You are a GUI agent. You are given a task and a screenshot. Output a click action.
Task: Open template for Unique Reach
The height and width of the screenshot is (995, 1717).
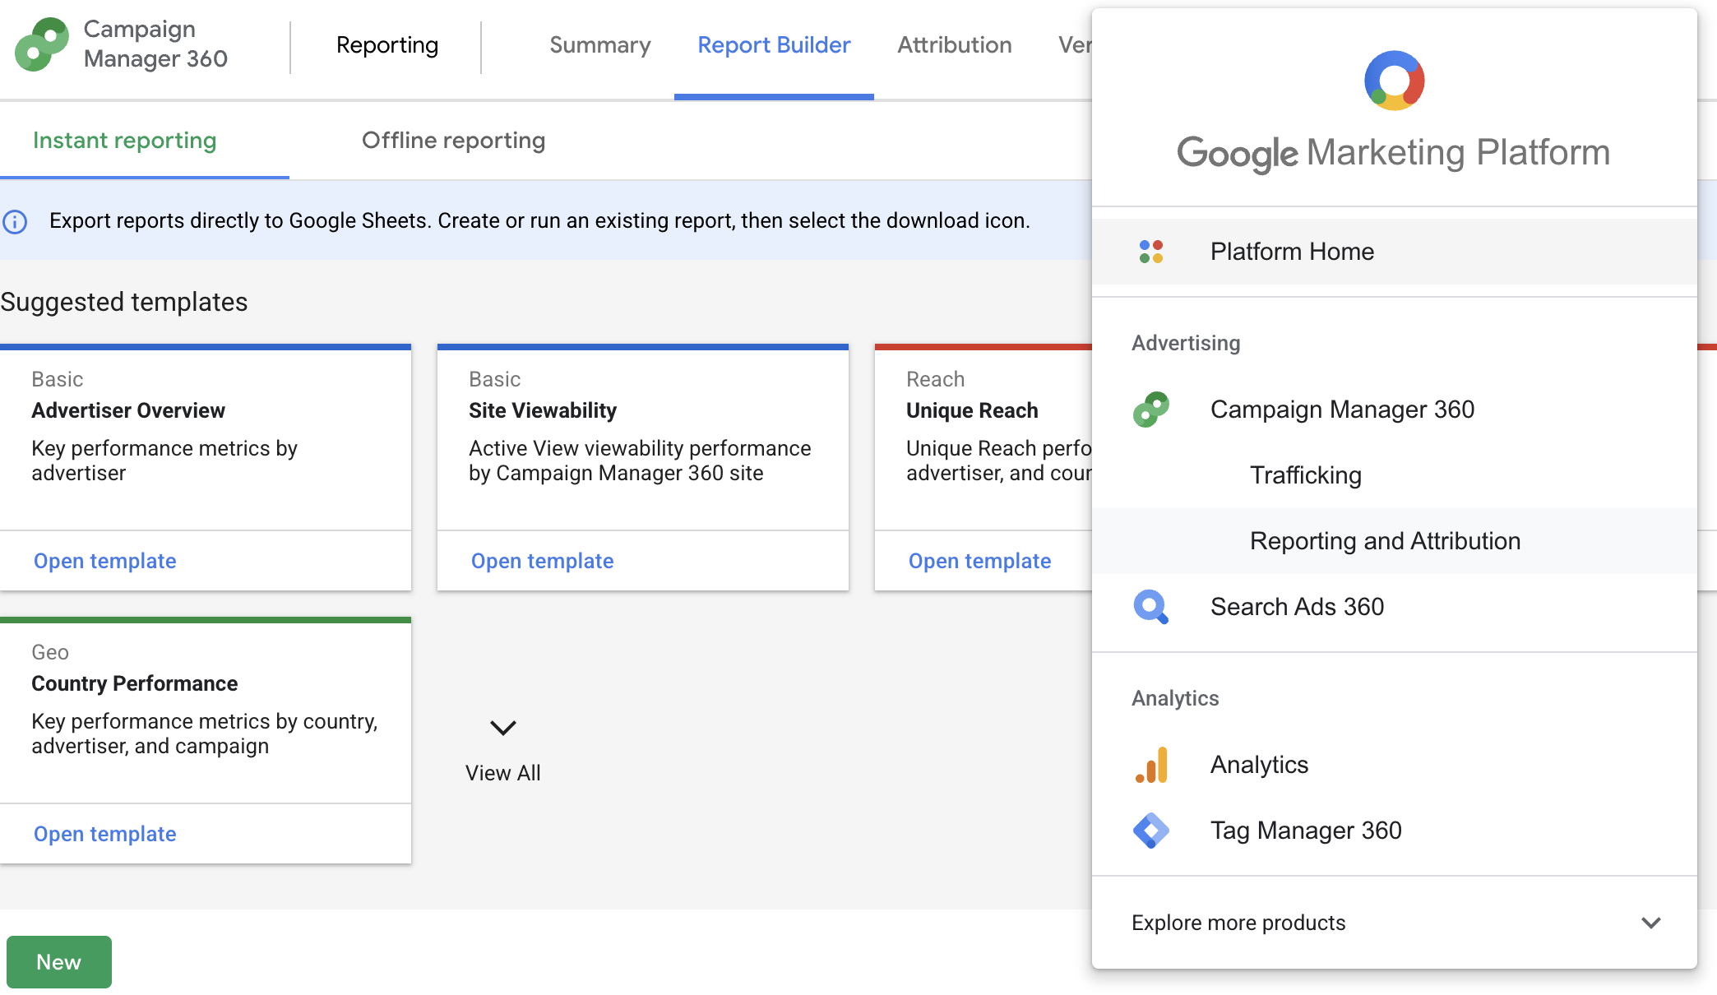tap(980, 561)
